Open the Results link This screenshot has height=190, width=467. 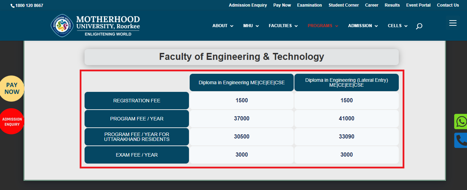coord(392,5)
